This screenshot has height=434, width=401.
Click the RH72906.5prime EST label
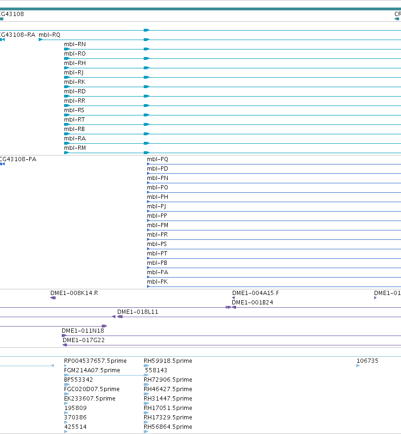pyautogui.click(x=168, y=380)
